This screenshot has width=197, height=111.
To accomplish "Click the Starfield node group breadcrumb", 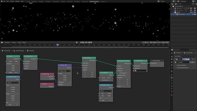I will click(30, 51).
